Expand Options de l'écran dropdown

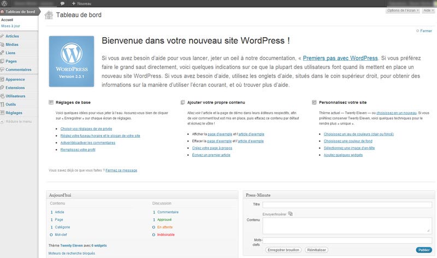[x=403, y=10]
